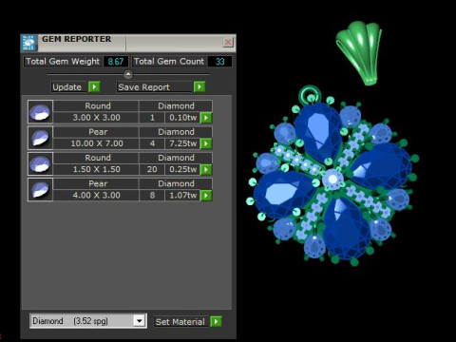Click the 4.00 X 3.00 size cell
This screenshot has height=342, width=456.
click(96, 195)
